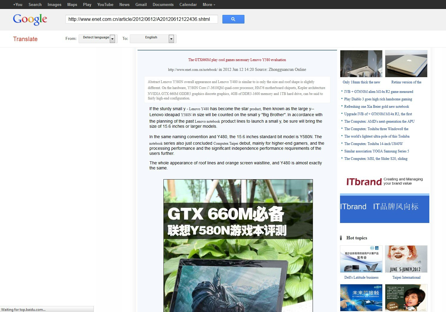Click 'Dell's Latitude business' caption link

361,277
